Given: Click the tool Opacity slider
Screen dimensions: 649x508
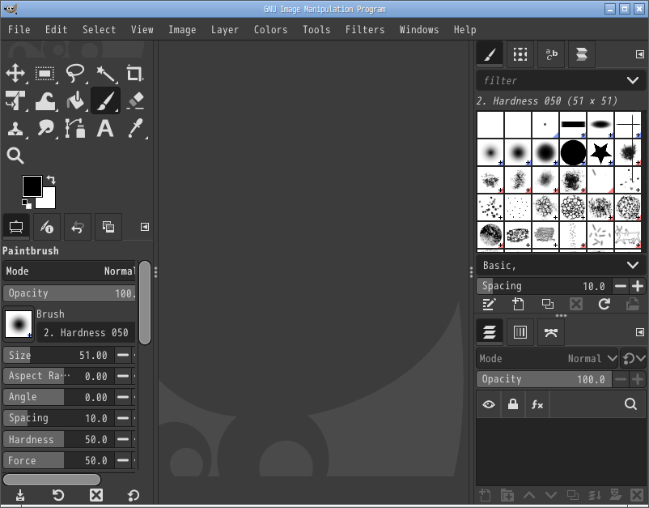Looking at the screenshot, I should [x=70, y=293].
